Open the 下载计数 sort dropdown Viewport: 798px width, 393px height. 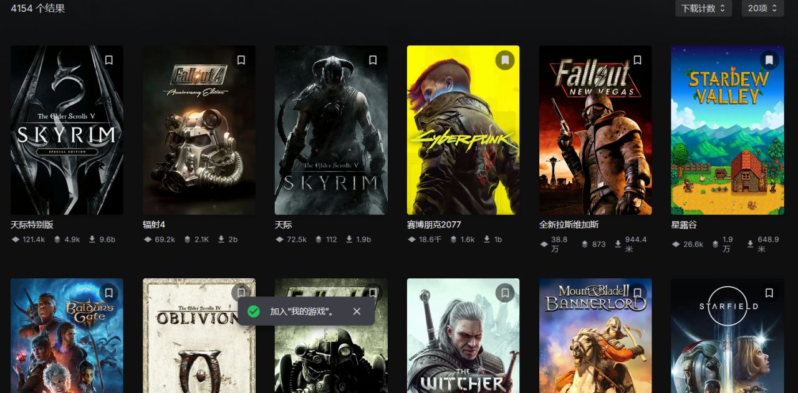tap(703, 9)
